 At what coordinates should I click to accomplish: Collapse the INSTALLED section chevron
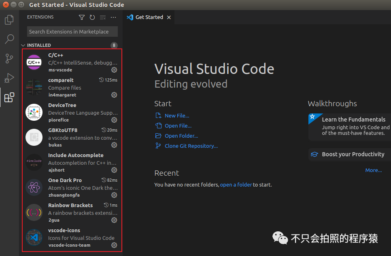(x=23, y=45)
